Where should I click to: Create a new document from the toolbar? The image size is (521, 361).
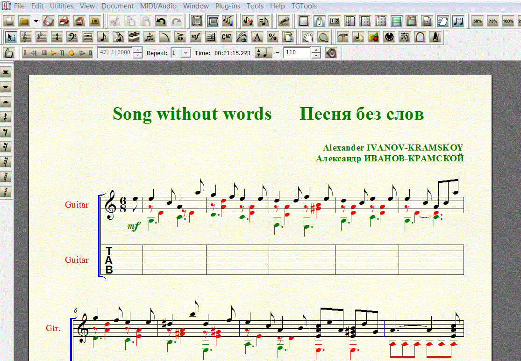[9, 21]
